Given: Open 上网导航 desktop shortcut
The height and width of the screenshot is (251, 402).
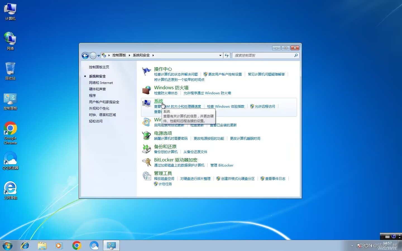Looking at the screenshot, I should click(10, 190).
